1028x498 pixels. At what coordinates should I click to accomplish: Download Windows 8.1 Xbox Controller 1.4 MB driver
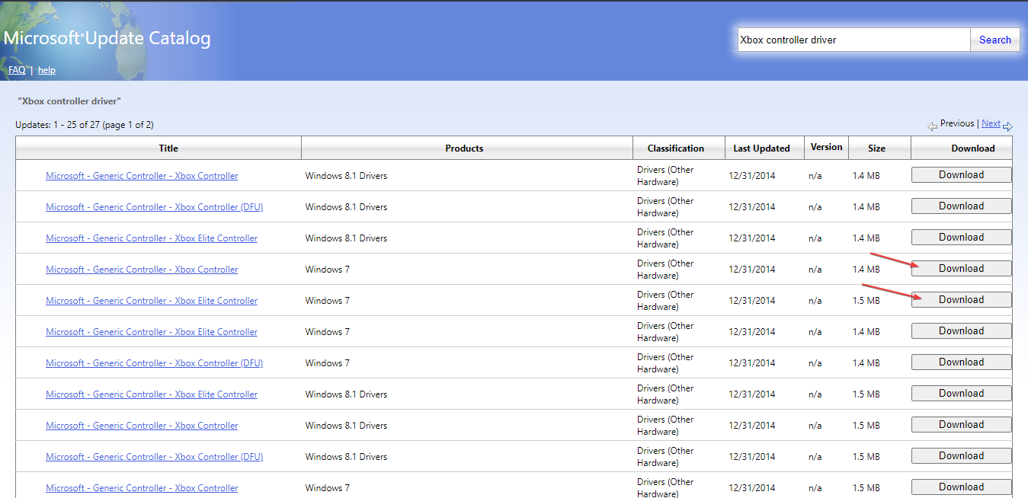tap(961, 175)
